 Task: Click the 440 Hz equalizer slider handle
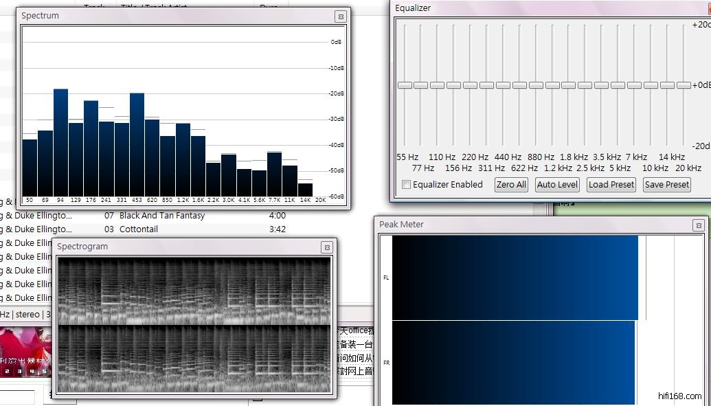[x=504, y=85]
